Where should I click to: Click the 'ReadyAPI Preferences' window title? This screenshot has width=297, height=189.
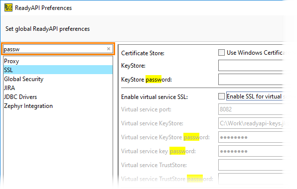tap(43, 8)
